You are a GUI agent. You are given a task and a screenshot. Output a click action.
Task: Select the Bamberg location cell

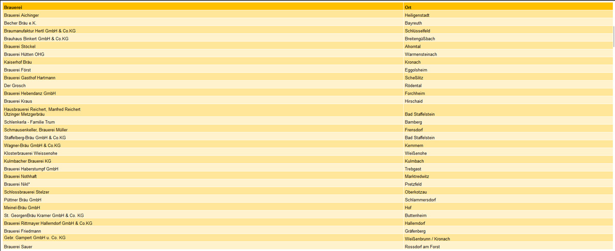click(413, 122)
